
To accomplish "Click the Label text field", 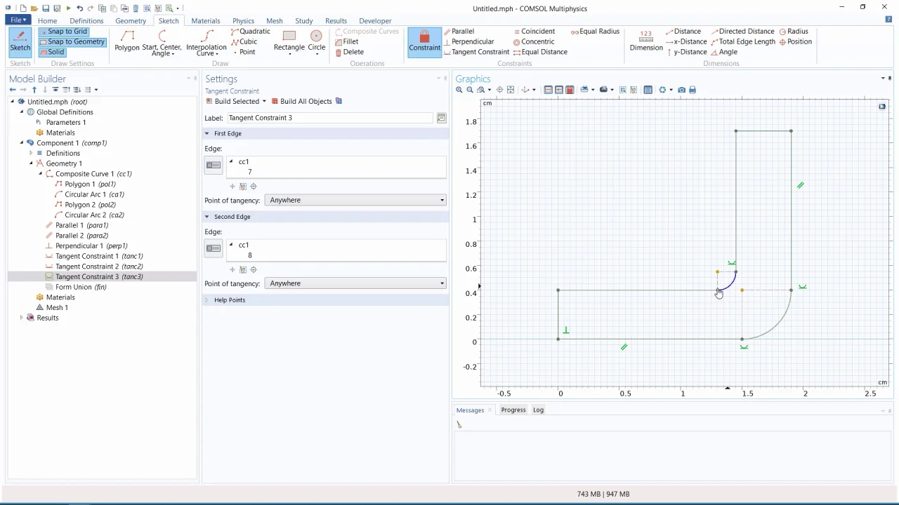I will click(x=330, y=118).
